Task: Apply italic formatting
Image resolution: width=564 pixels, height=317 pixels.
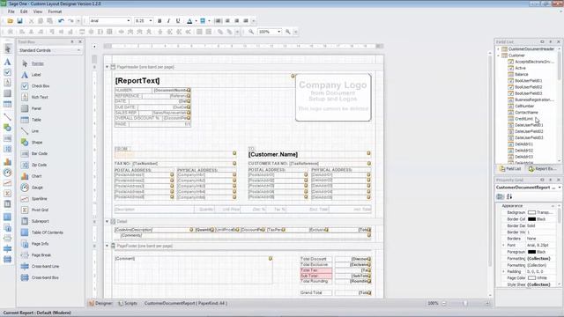Action: coord(168,21)
